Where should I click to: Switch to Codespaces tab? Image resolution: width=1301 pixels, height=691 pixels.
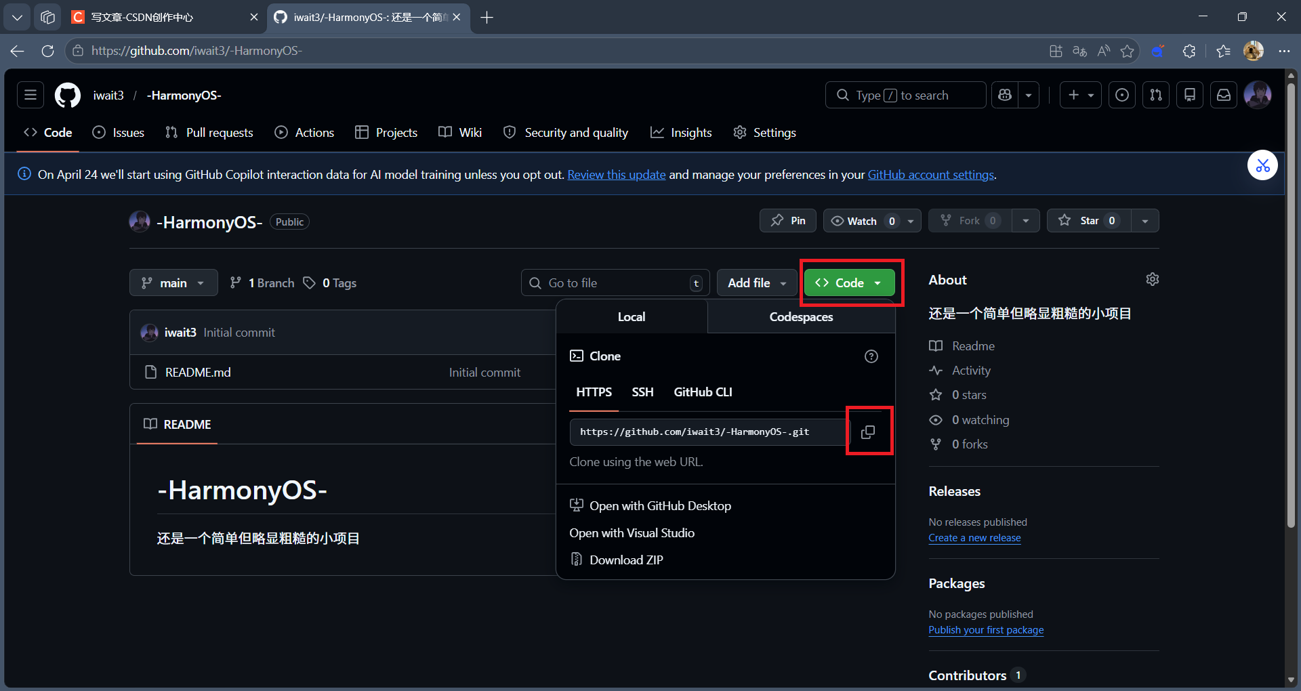pos(801,317)
